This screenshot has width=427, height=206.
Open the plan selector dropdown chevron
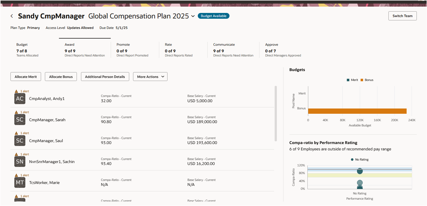(x=193, y=16)
